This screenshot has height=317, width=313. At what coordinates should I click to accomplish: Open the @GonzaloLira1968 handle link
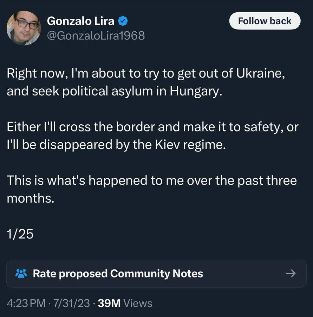[x=96, y=36]
